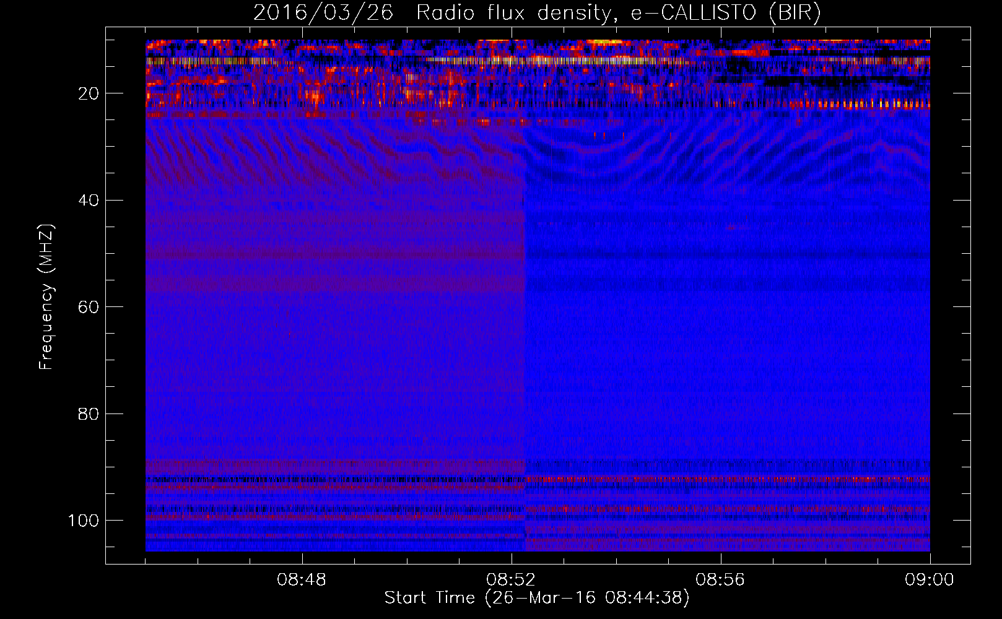Click the 08:56 time tick label
The image size is (1002, 619).
click(x=720, y=580)
